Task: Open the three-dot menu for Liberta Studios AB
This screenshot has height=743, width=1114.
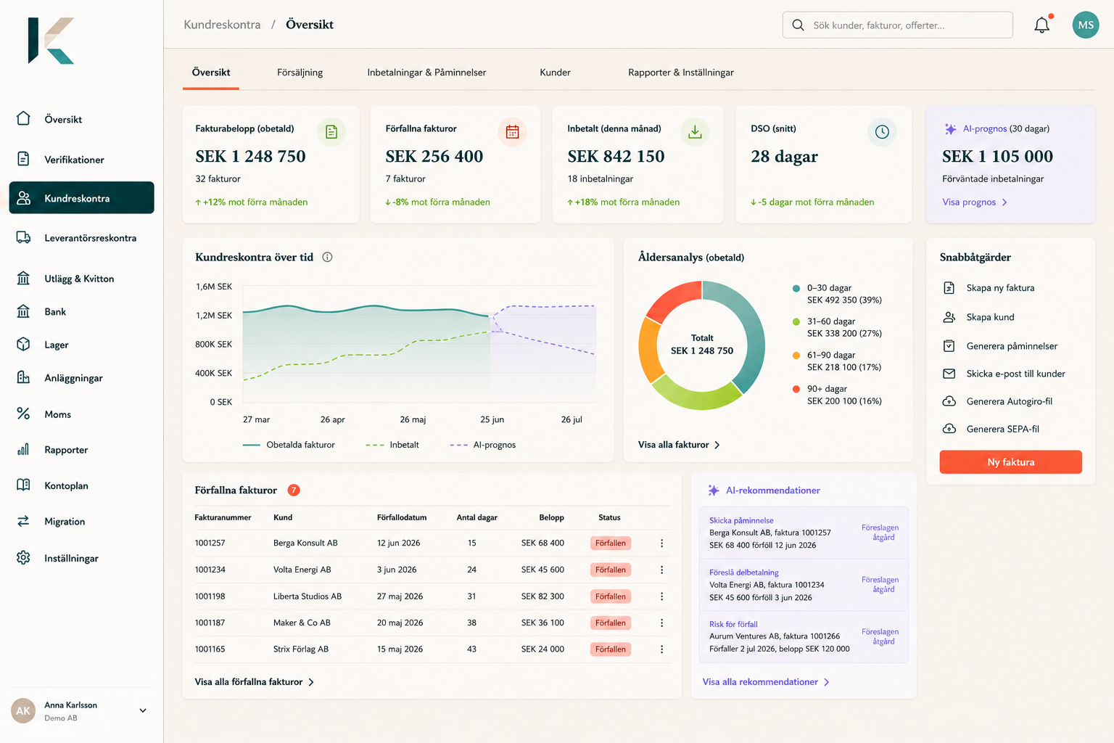Action: 661,596
